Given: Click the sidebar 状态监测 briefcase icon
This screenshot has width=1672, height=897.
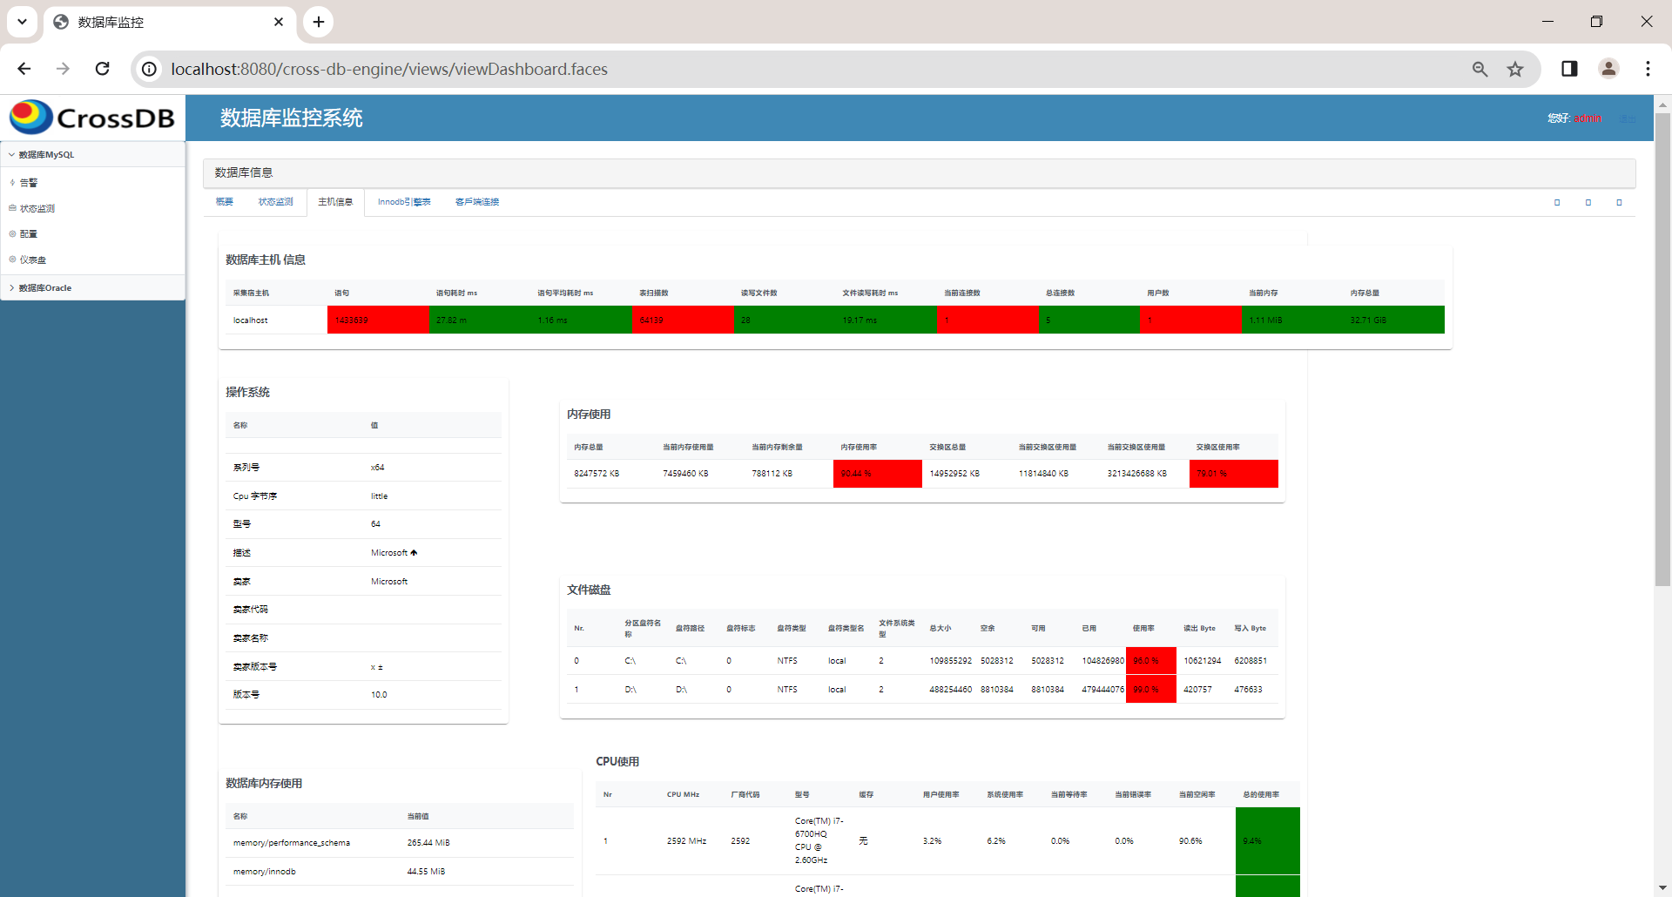Looking at the screenshot, I should coord(13,209).
